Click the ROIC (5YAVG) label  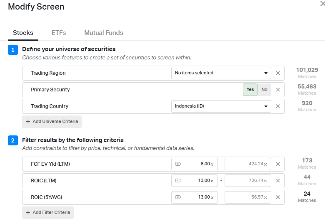click(x=47, y=197)
